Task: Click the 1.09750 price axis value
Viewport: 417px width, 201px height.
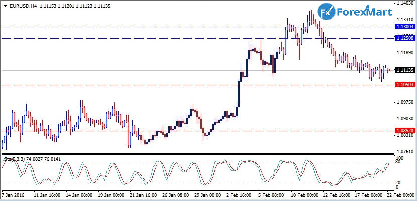Action: [404, 102]
